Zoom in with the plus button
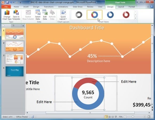This screenshot has width=155, height=120. [145, 117]
